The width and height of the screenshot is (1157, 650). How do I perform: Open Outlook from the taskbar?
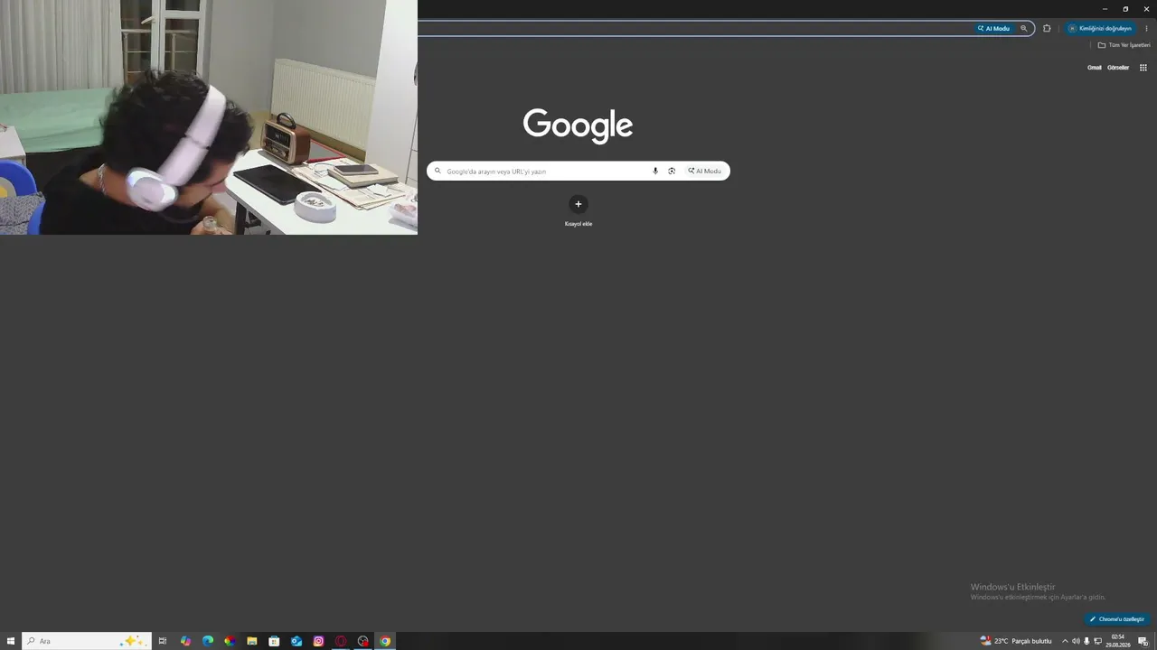tap(296, 641)
